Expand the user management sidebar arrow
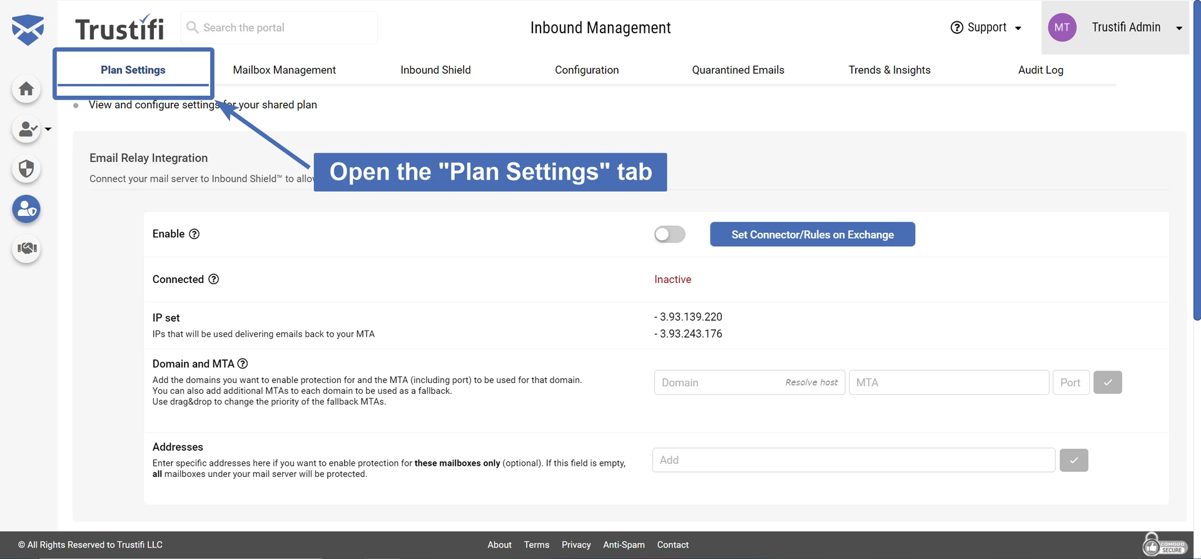 (48, 130)
